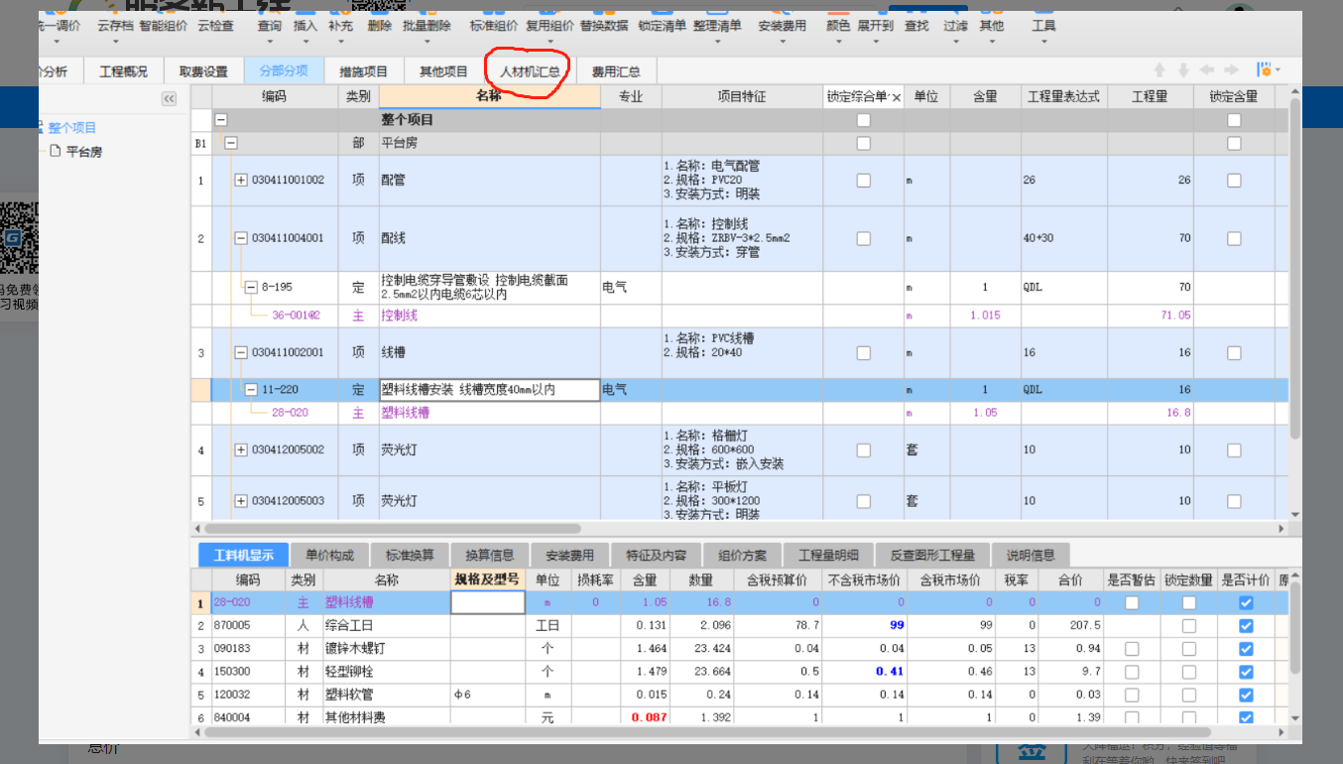Tick 锁定含量 checkbox for 030412005002 荧光灯 row
The height and width of the screenshot is (764, 1343).
pyautogui.click(x=1234, y=449)
